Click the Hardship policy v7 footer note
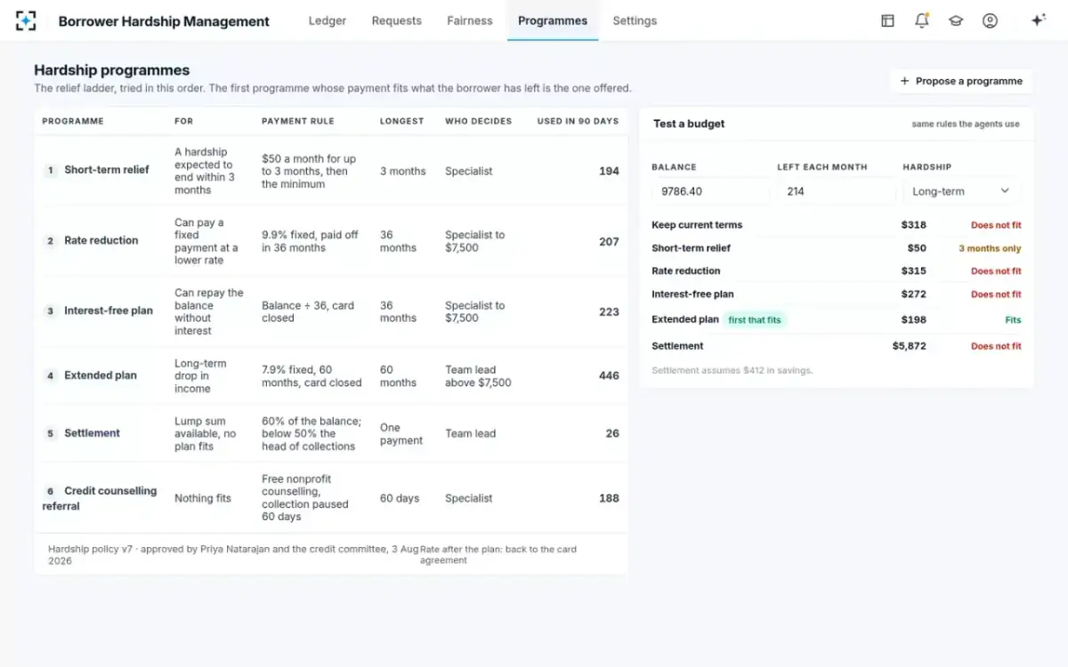This screenshot has height=667, width=1068. 232,555
